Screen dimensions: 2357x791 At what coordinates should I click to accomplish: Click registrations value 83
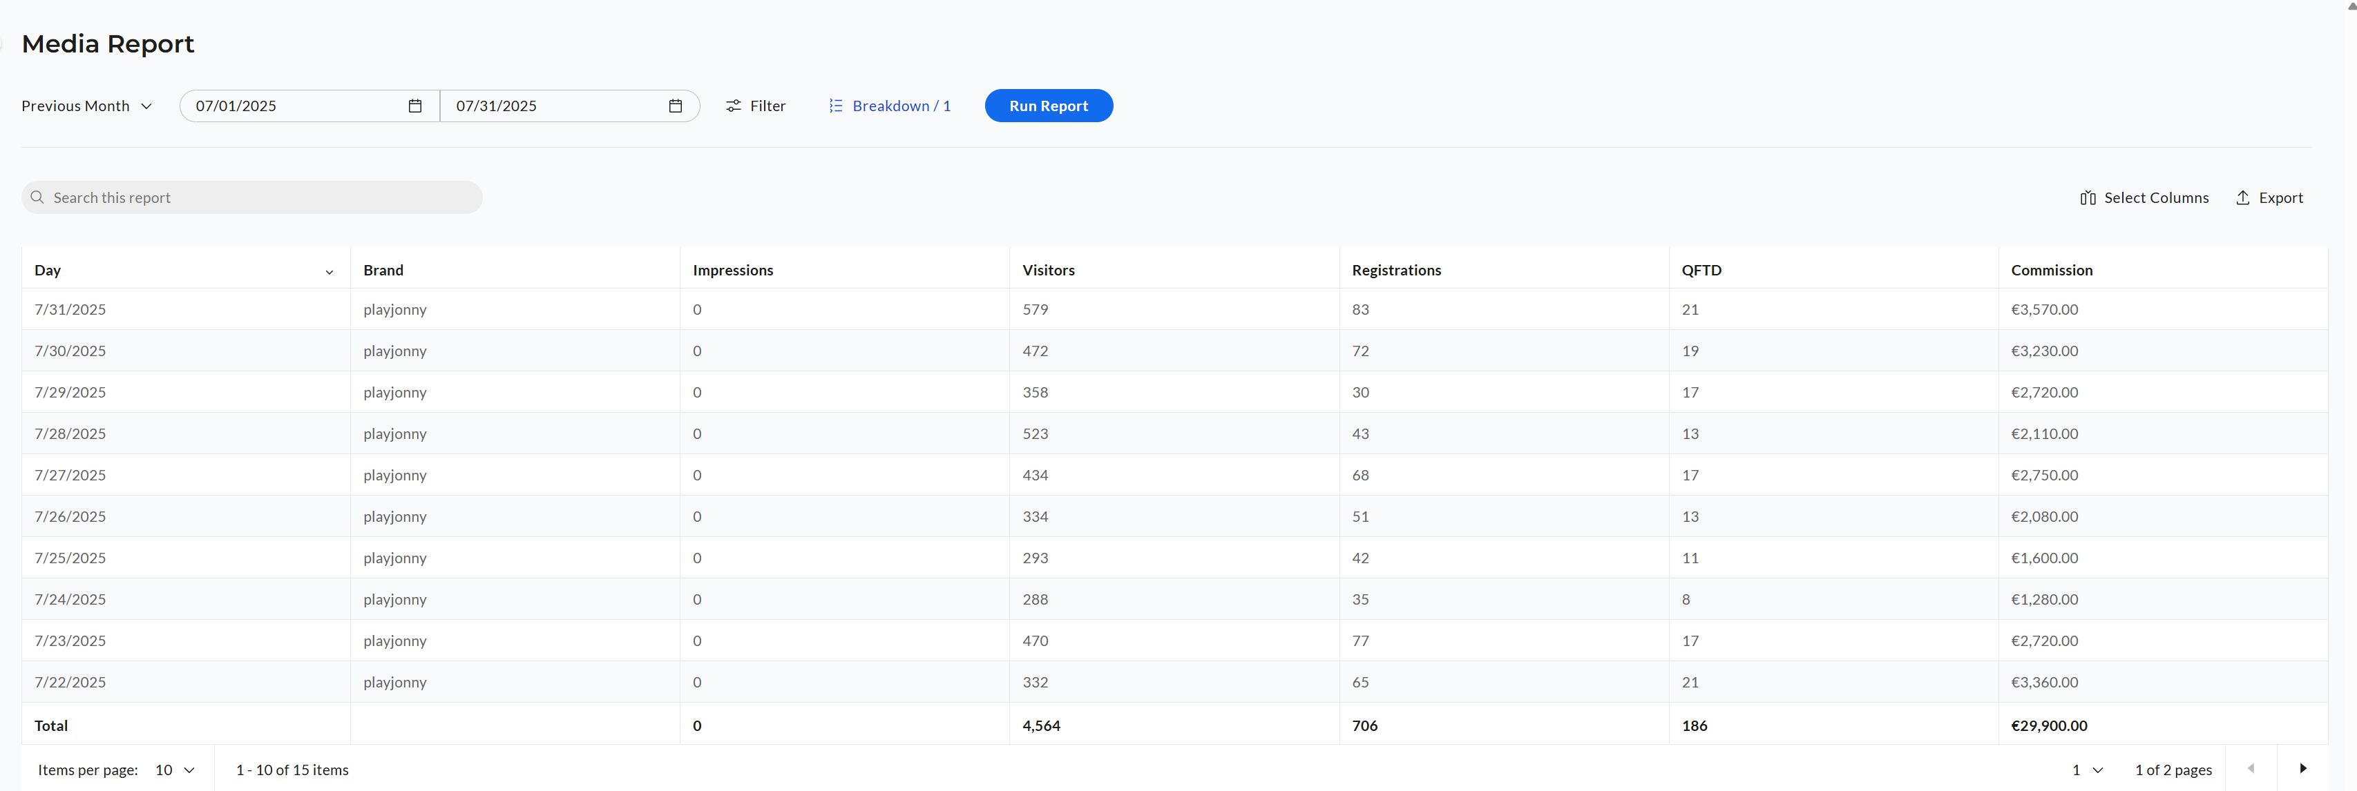tap(1361, 310)
